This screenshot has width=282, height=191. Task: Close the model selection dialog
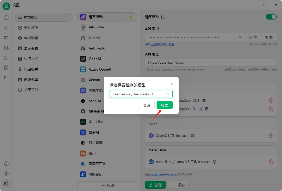pos(172,84)
